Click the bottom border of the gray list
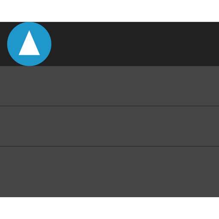 pyautogui.click(x=109, y=197)
